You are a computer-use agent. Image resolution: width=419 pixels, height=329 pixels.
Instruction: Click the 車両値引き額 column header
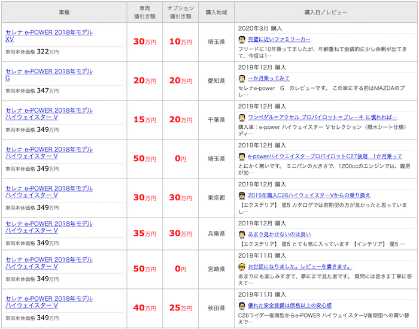145,13
